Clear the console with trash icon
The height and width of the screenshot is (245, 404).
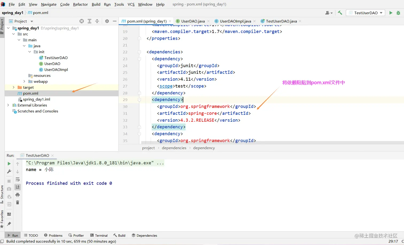tap(18, 203)
